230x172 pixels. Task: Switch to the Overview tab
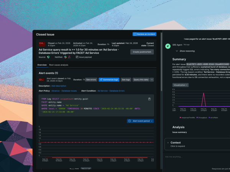point(42,65)
